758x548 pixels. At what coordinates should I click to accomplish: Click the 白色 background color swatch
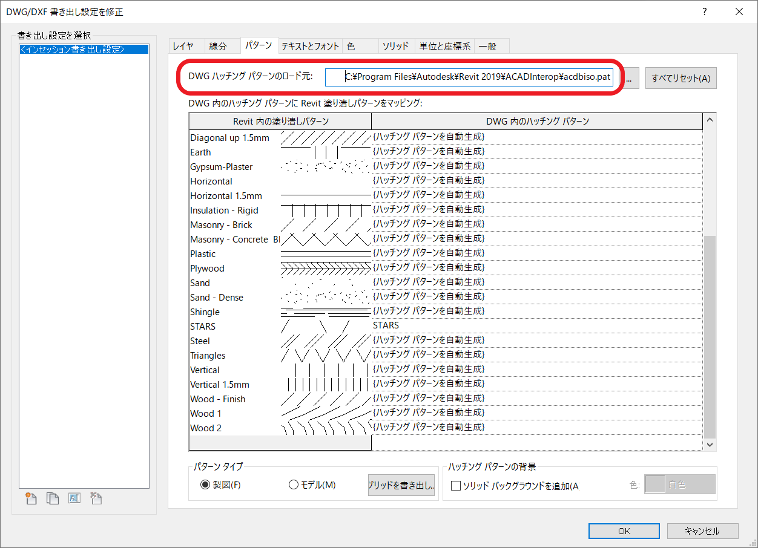point(655,484)
